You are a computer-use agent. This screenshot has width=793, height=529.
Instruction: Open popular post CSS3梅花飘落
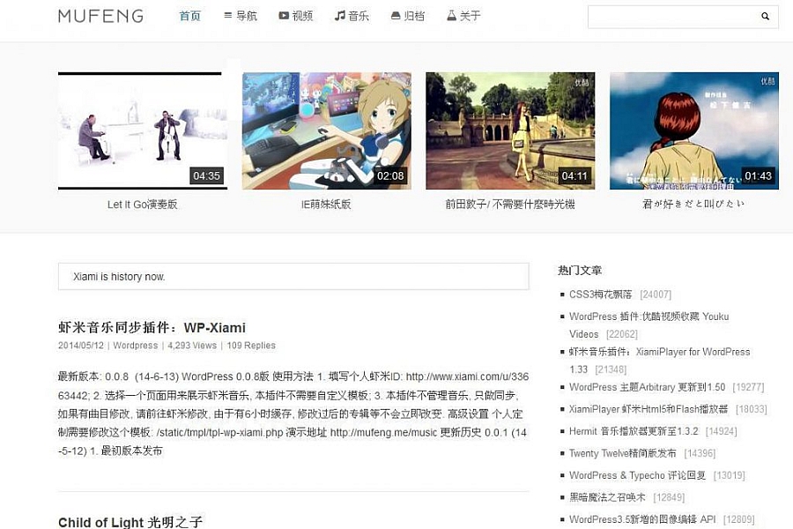click(x=601, y=294)
